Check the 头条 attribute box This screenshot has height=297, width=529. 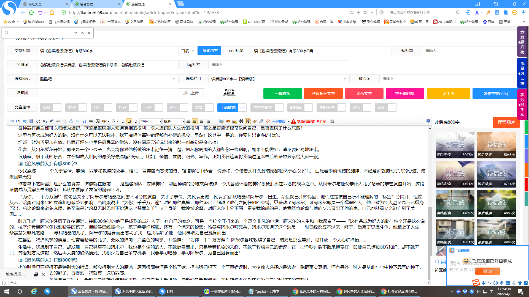click(57, 108)
